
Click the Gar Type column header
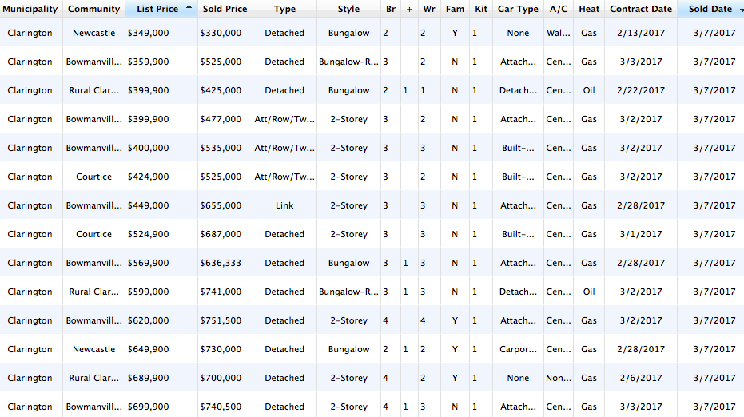coord(518,10)
